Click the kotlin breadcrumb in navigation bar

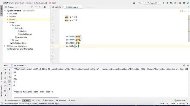29,3
